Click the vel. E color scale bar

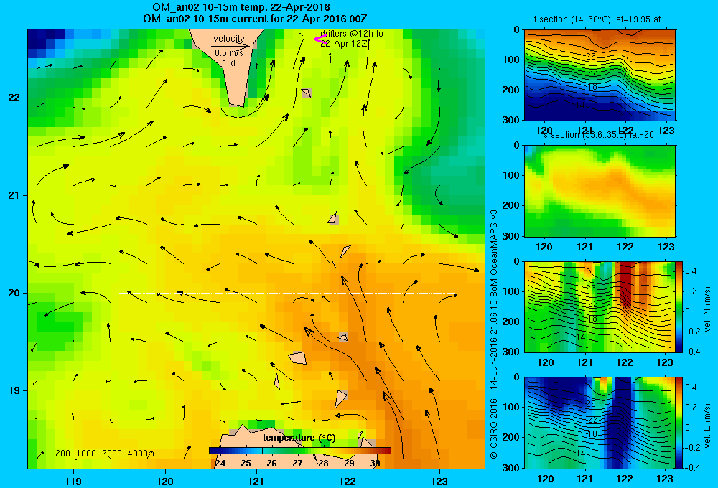click(679, 423)
